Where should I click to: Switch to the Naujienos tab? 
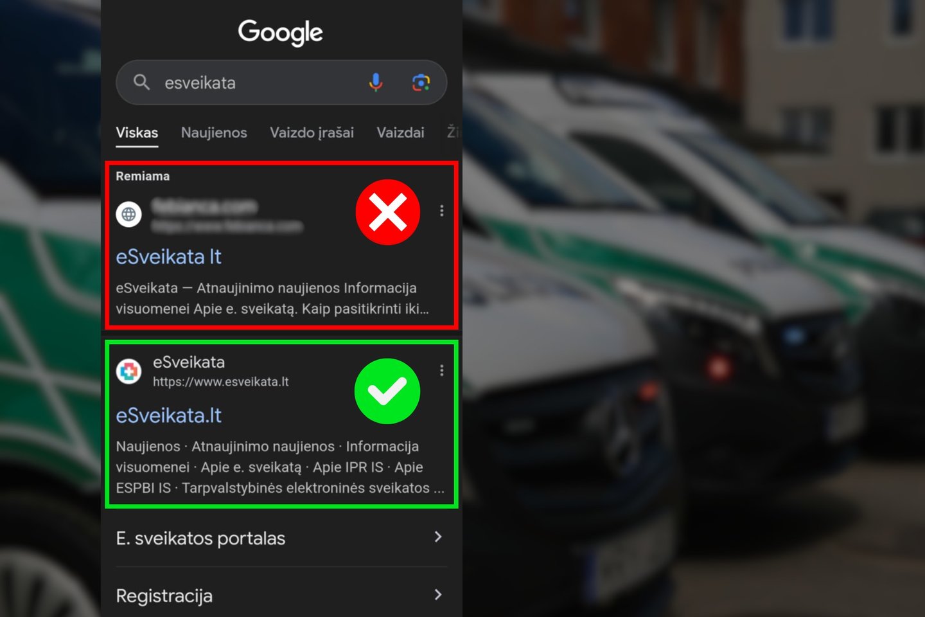[214, 132]
